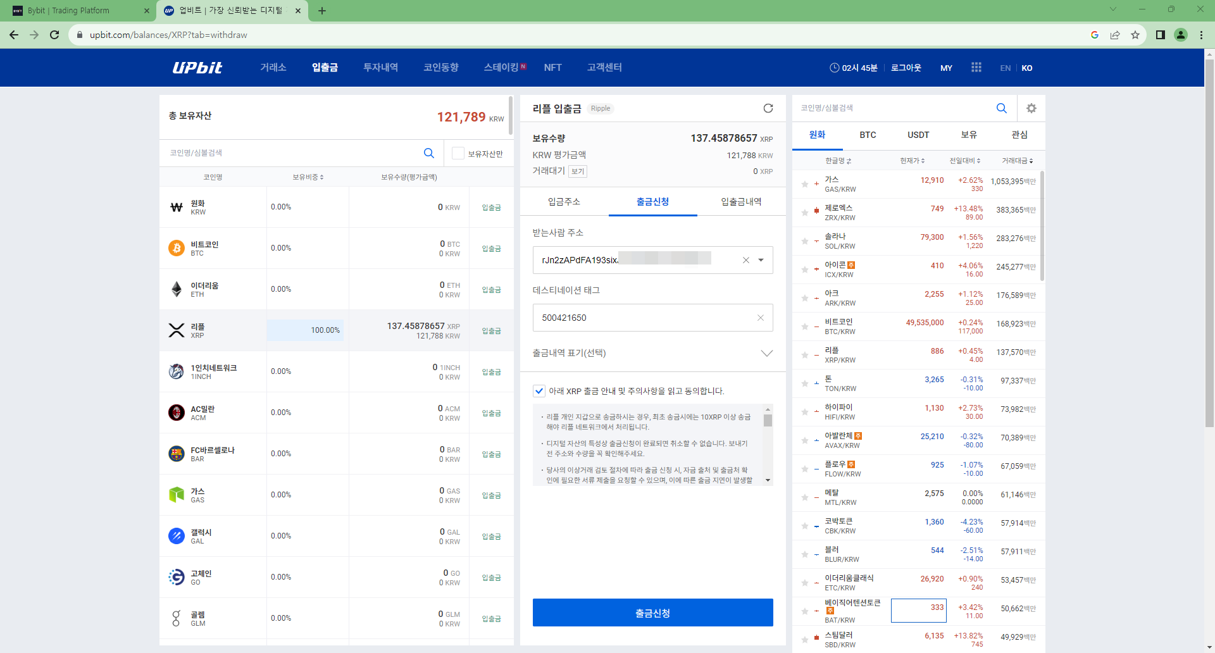Expand the withdrawal record display option
The height and width of the screenshot is (653, 1215).
766,353
